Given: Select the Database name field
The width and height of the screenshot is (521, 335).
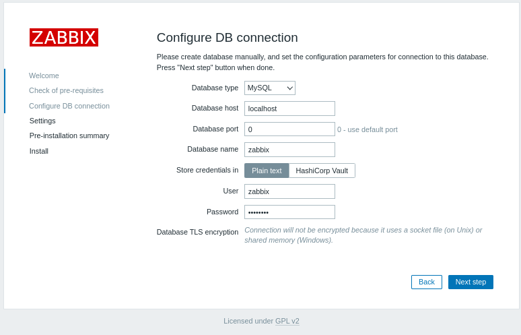Looking at the screenshot, I should pyautogui.click(x=289, y=150).
